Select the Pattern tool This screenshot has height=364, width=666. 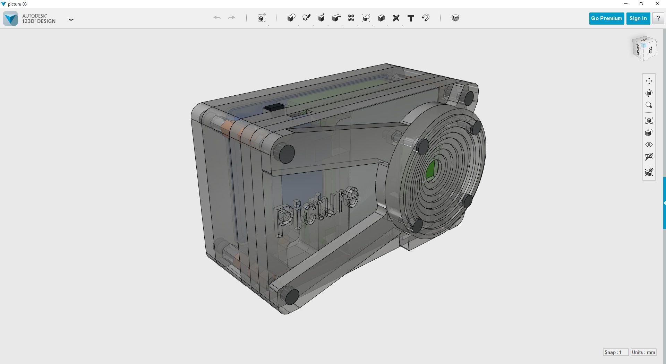[351, 18]
